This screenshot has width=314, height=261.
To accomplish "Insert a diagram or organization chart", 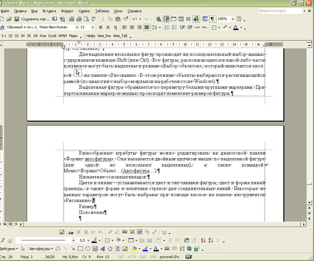I will [x=110, y=249].
